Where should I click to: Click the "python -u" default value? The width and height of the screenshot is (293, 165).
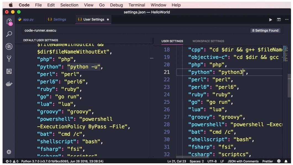(84, 67)
